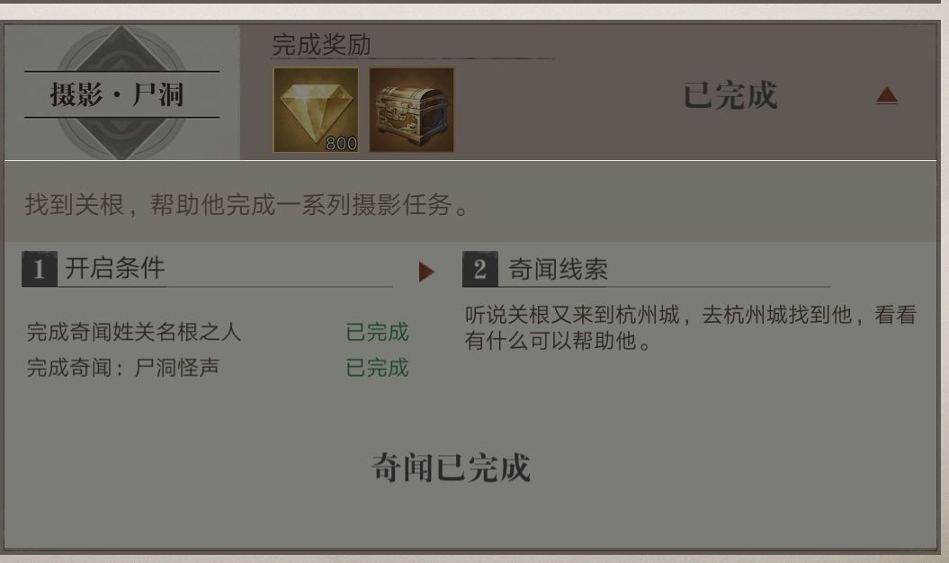Select condition 完成奇闻：尸洞怪声

(x=123, y=368)
